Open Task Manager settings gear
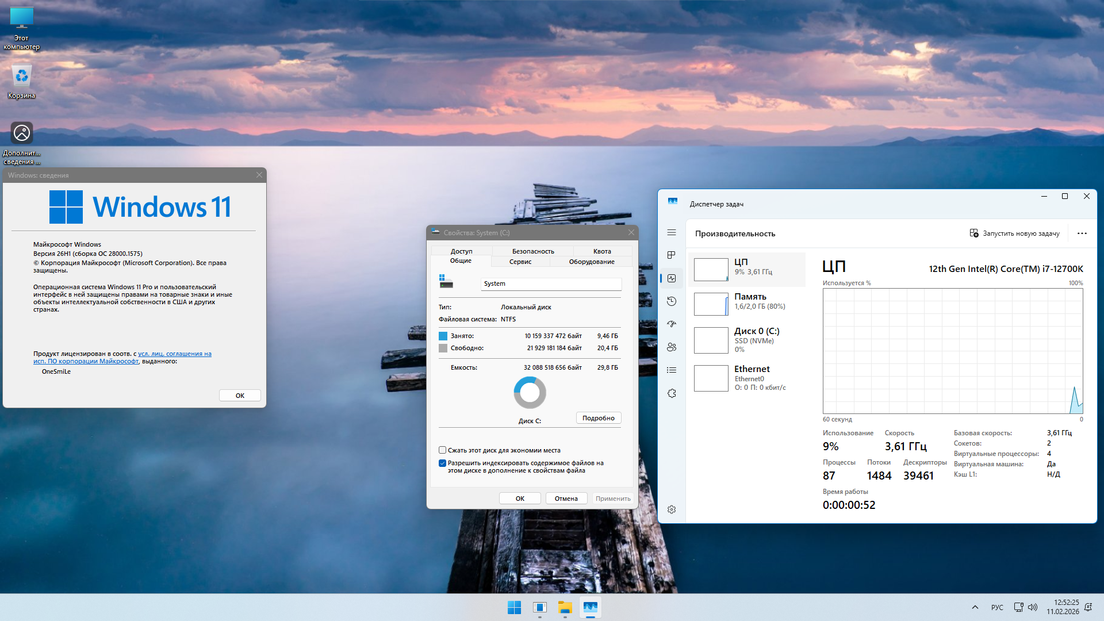 [672, 509]
